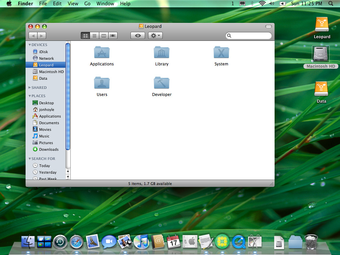The height and width of the screenshot is (255, 340).
Task: Open the View menu
Action: [x=73, y=3]
